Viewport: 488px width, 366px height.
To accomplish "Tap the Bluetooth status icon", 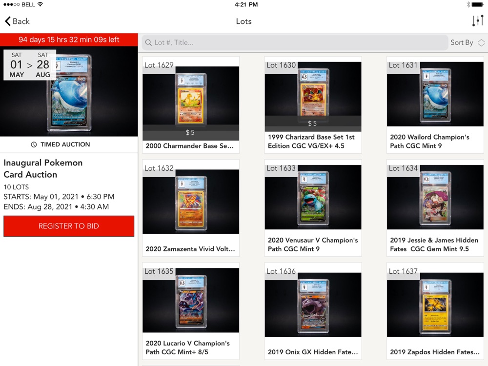I will [468, 4].
